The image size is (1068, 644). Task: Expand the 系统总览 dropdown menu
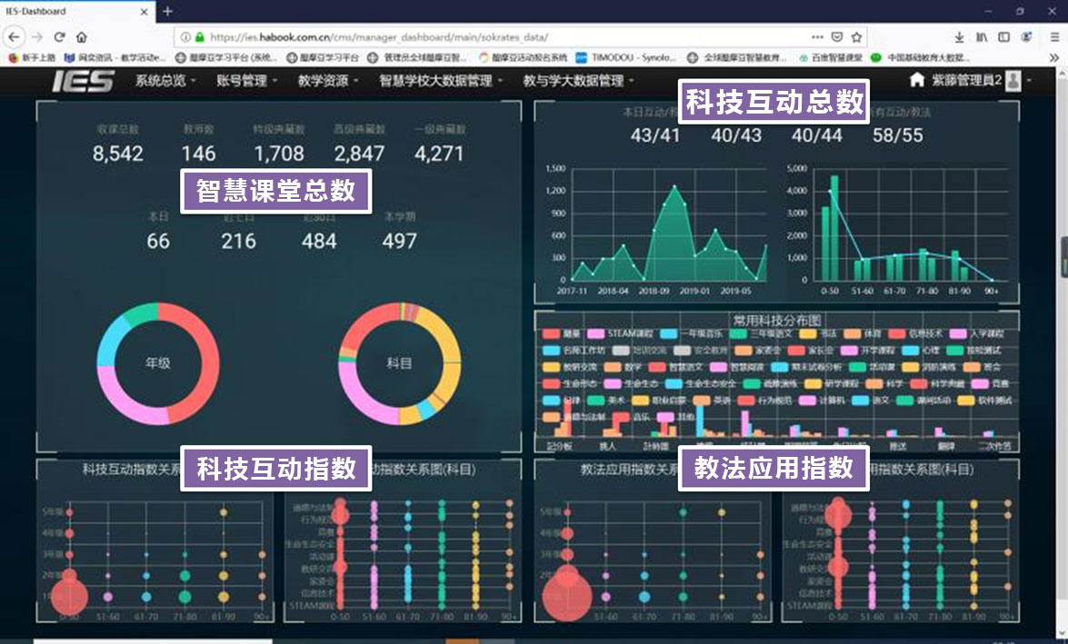point(165,81)
